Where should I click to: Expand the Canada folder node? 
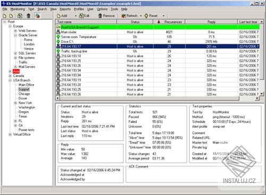click(10, 76)
